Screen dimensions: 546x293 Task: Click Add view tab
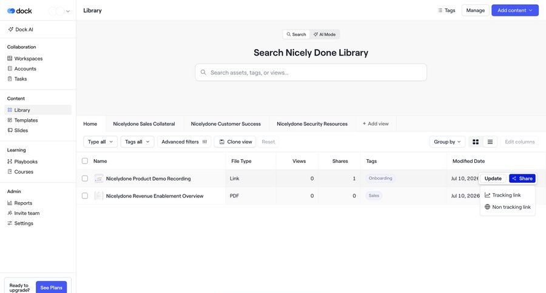pyautogui.click(x=376, y=123)
